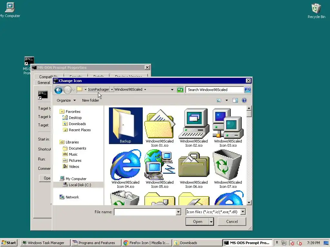Image resolution: width=330 pixels, height=247 pixels.
Task: Click the file list scroll up arrow
Action: [x=249, y=108]
